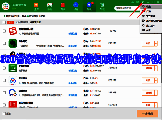Expand upgrade options arrow for 喜马拉雅电脑版
The width and height of the screenshot is (162, 120).
point(156,105)
